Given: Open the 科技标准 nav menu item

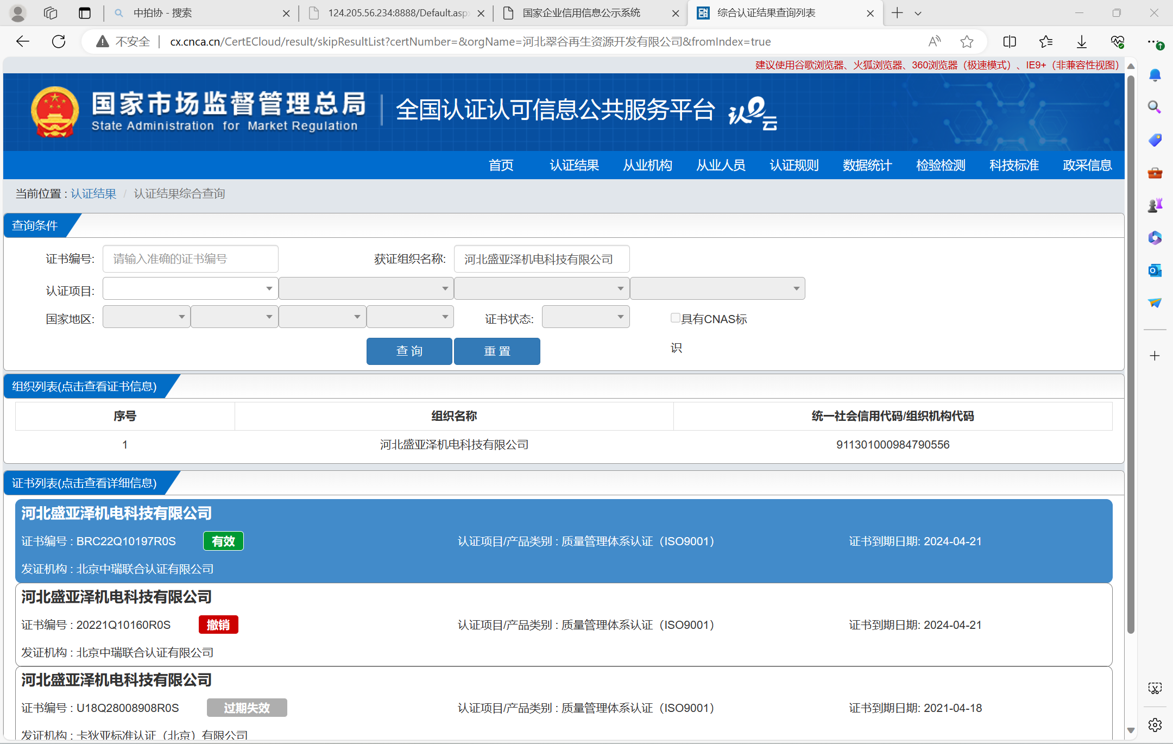Looking at the screenshot, I should pyautogui.click(x=1014, y=165).
